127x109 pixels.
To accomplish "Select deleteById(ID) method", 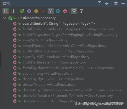I will tap(53, 79).
